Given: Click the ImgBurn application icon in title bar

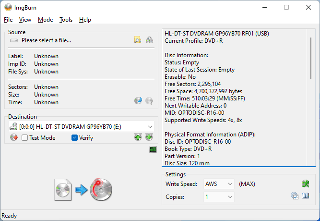Looking at the screenshot, I should (8, 8).
